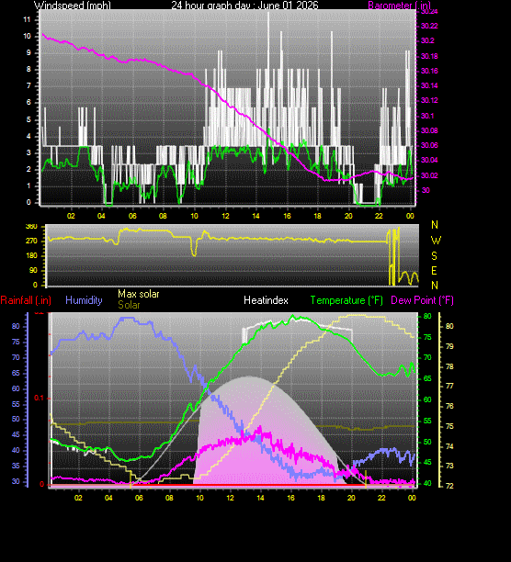Click the 180 value on wind direction axis
Image resolution: width=511 pixels, height=562 pixels.
[31, 255]
